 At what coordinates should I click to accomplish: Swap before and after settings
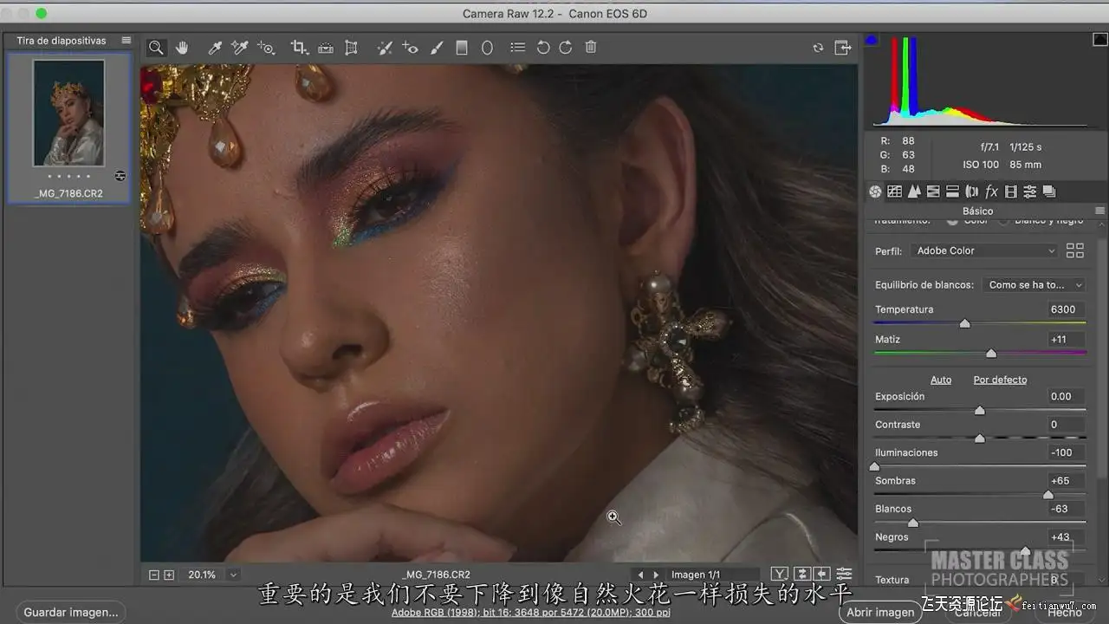[802, 574]
